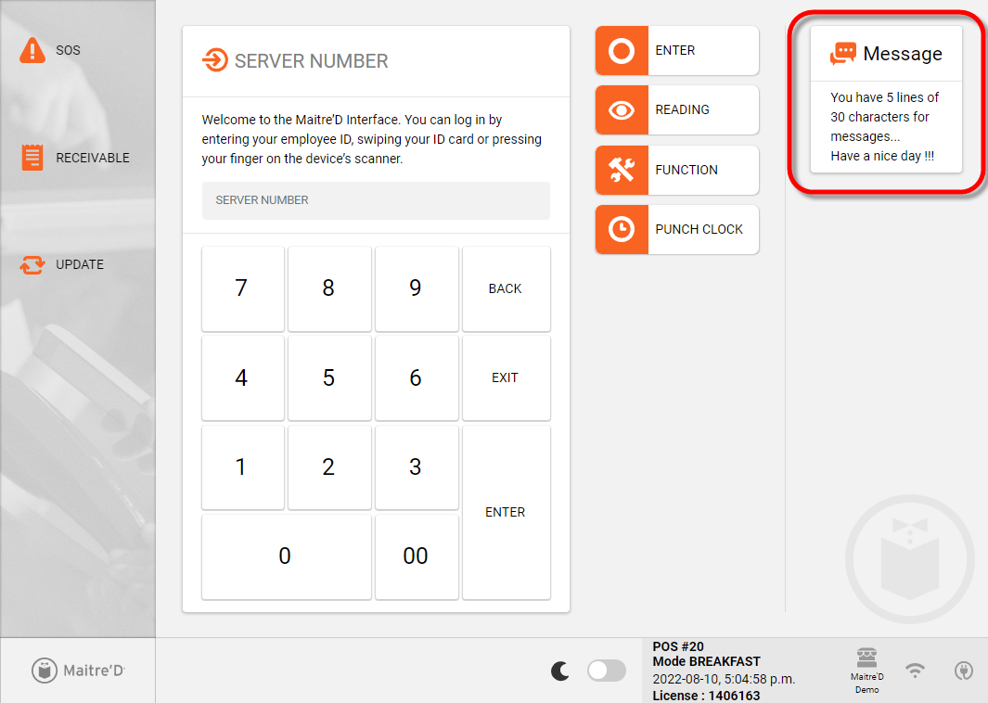Click the Maitre'D logo in footer

[78, 671]
